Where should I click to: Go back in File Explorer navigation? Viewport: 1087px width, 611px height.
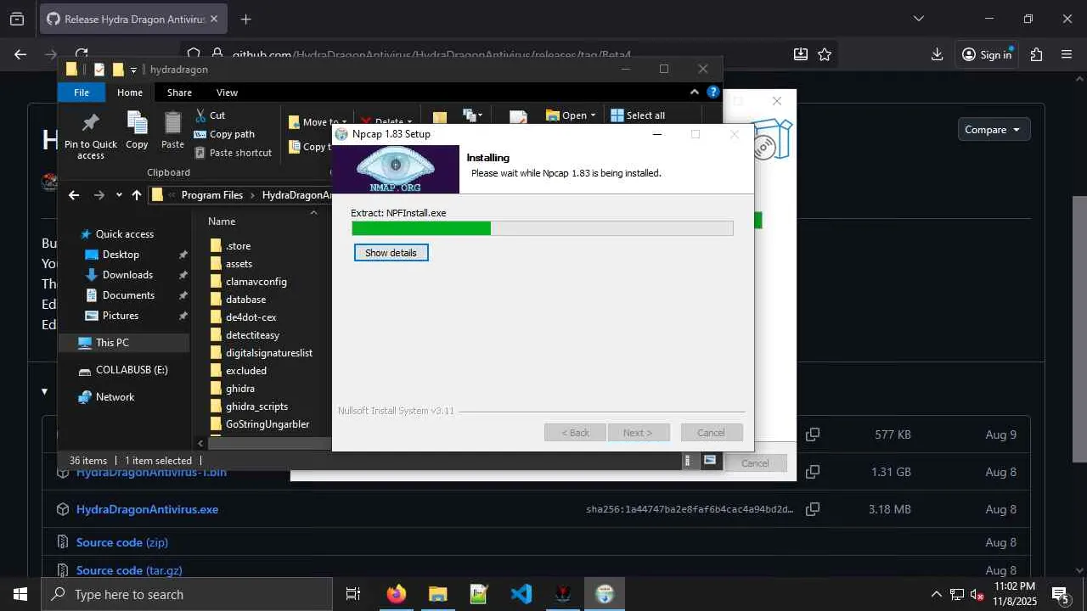click(x=74, y=195)
